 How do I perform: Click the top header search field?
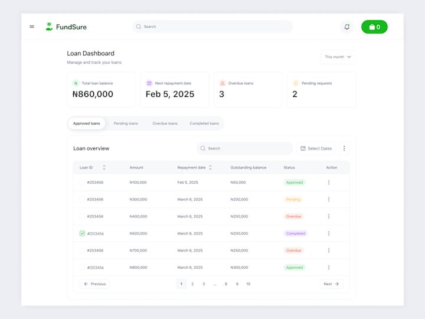coord(212,27)
